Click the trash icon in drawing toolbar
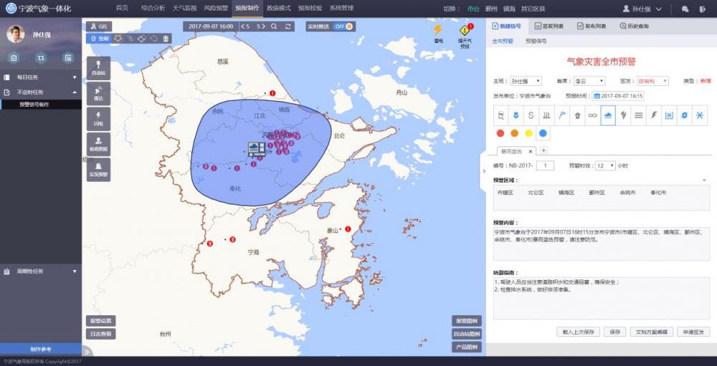 pyautogui.click(x=166, y=39)
